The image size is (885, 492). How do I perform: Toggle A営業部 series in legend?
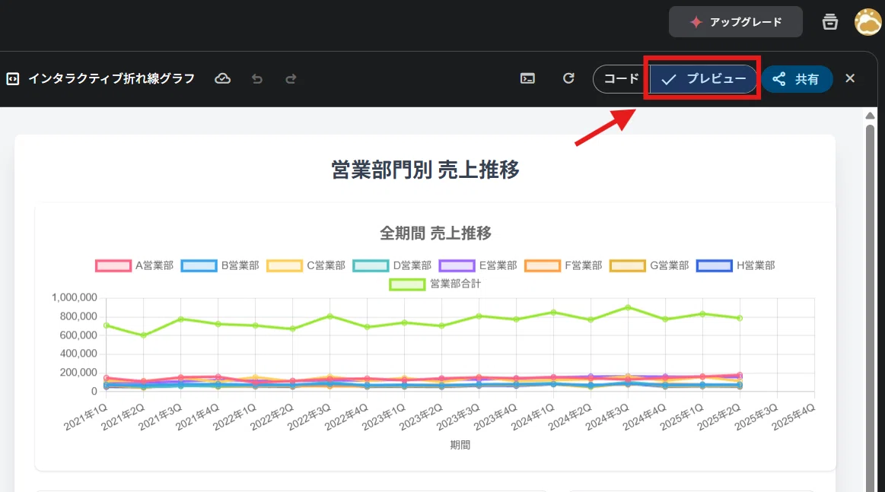[135, 265]
